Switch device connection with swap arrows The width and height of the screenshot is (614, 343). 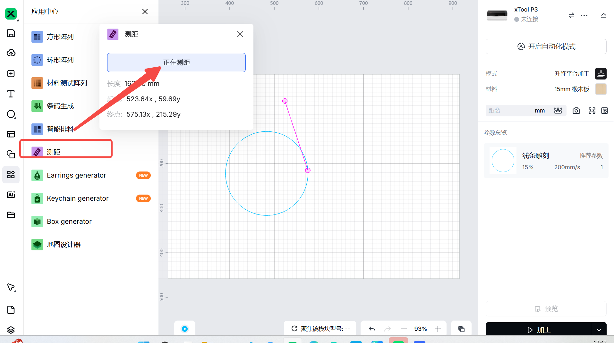tap(571, 15)
